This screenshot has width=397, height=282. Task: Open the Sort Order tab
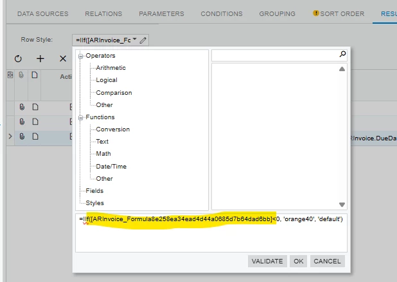(342, 13)
